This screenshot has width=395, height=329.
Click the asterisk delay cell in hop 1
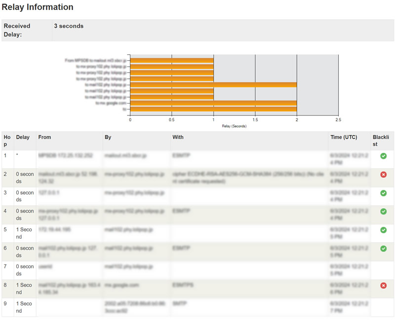[x=17, y=155]
